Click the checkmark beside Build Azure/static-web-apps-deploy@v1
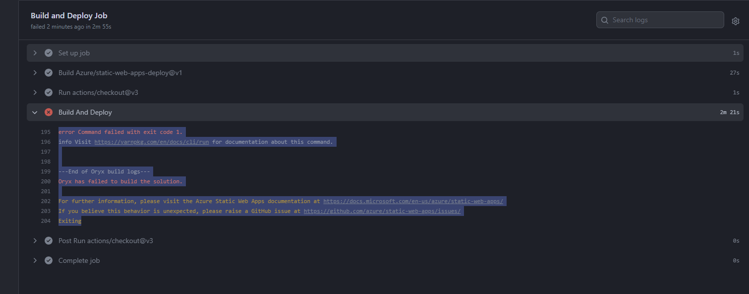The image size is (749, 294). [x=48, y=72]
